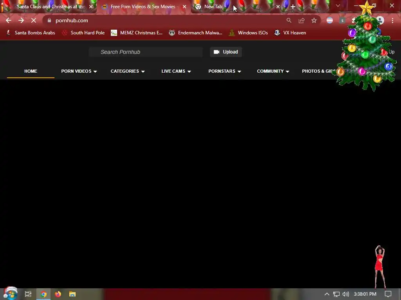Image resolution: width=401 pixels, height=300 pixels.
Task: Close the Free Porn Videos tab
Action: tap(184, 7)
